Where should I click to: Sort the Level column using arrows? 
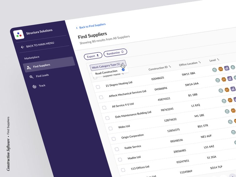tap(218, 59)
